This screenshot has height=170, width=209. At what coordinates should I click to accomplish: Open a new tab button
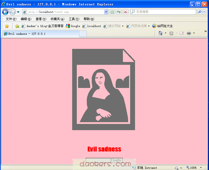click(x=83, y=34)
